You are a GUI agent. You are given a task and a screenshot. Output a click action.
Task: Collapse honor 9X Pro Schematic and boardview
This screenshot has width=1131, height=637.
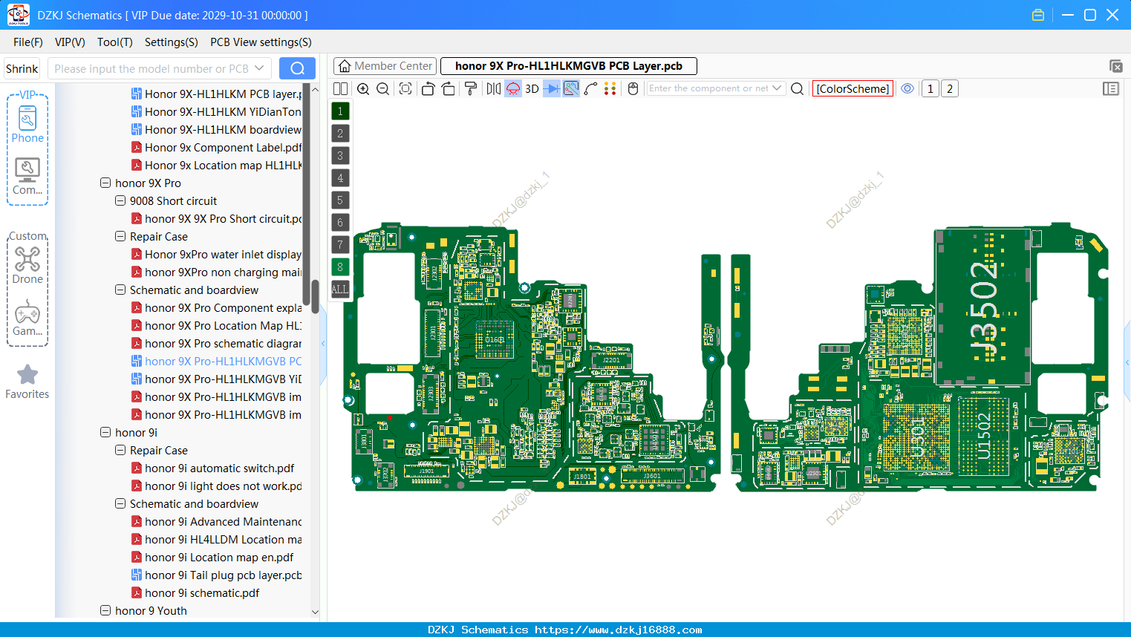click(x=120, y=290)
